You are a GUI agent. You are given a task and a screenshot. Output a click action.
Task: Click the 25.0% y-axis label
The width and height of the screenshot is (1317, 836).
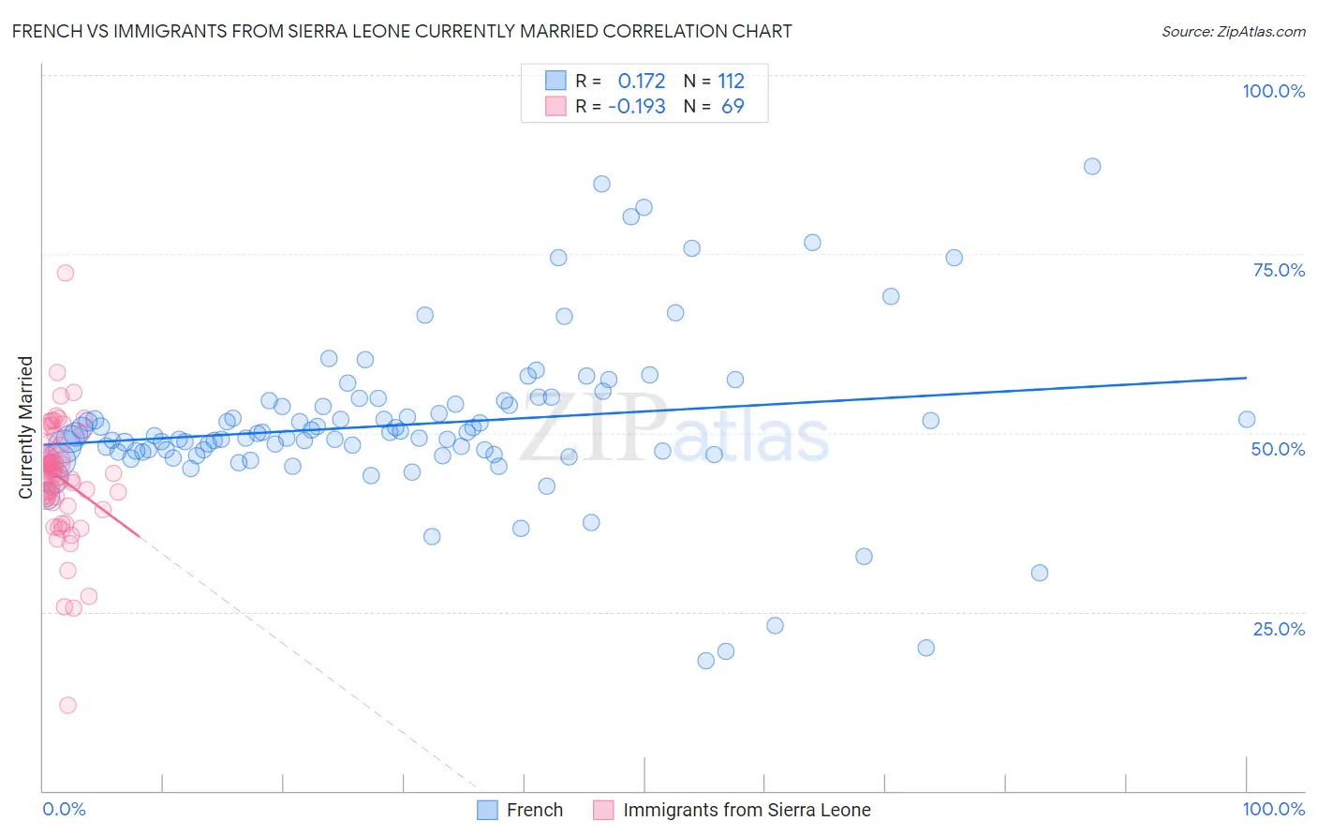1279,629
